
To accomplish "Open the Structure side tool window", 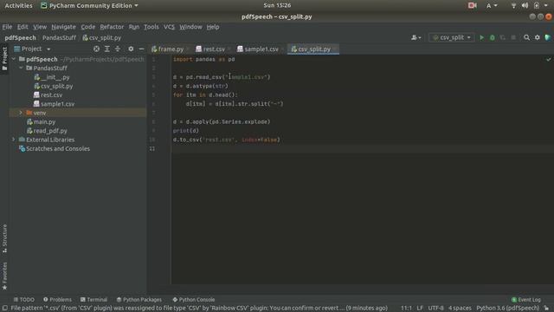I will click(x=4, y=238).
